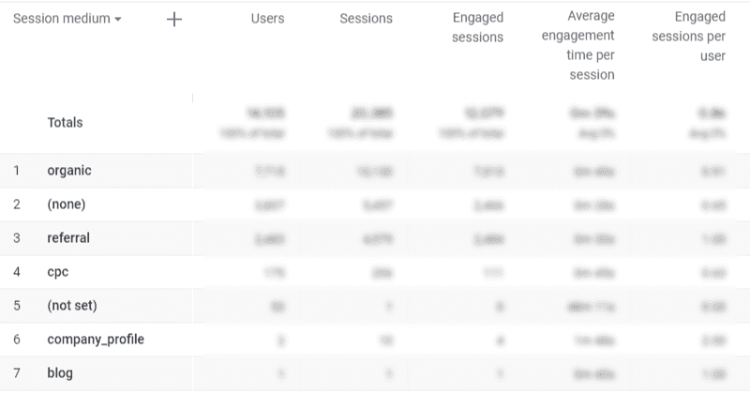Open the Session medium dropdown
Image resolution: width=750 pixels, height=394 pixels.
pos(67,19)
